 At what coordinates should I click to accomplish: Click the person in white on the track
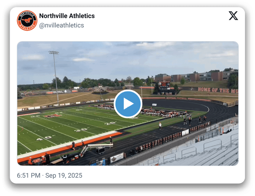(x=160, y=126)
